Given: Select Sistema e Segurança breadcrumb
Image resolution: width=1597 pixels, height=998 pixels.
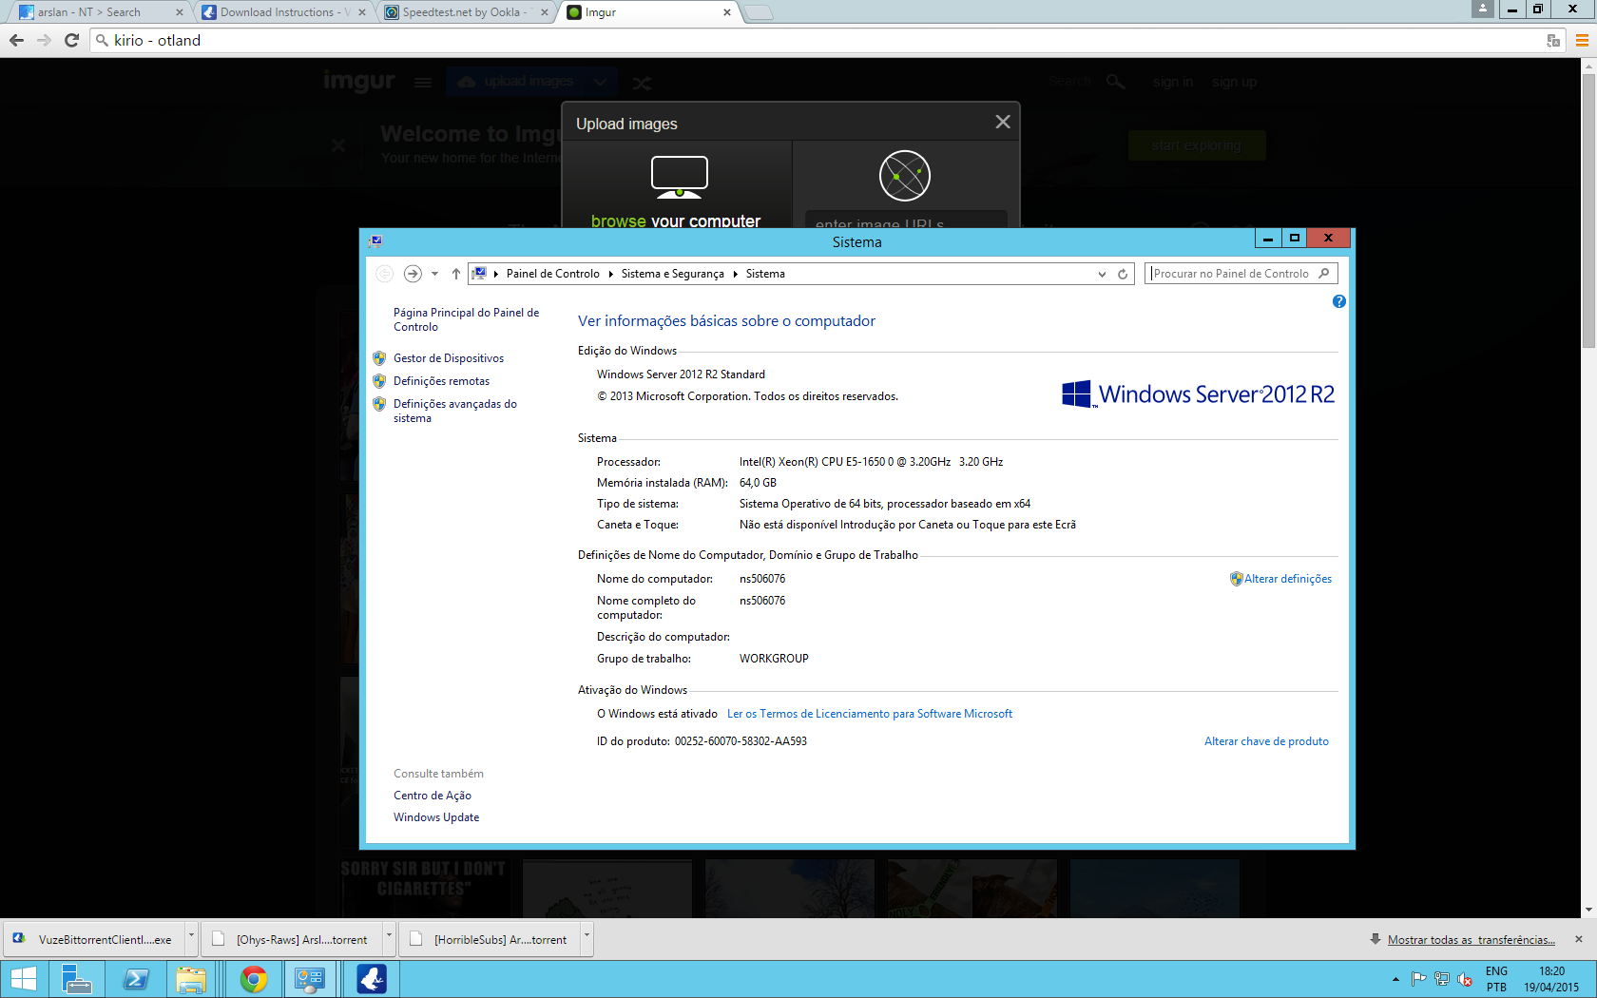Looking at the screenshot, I should coord(672,274).
